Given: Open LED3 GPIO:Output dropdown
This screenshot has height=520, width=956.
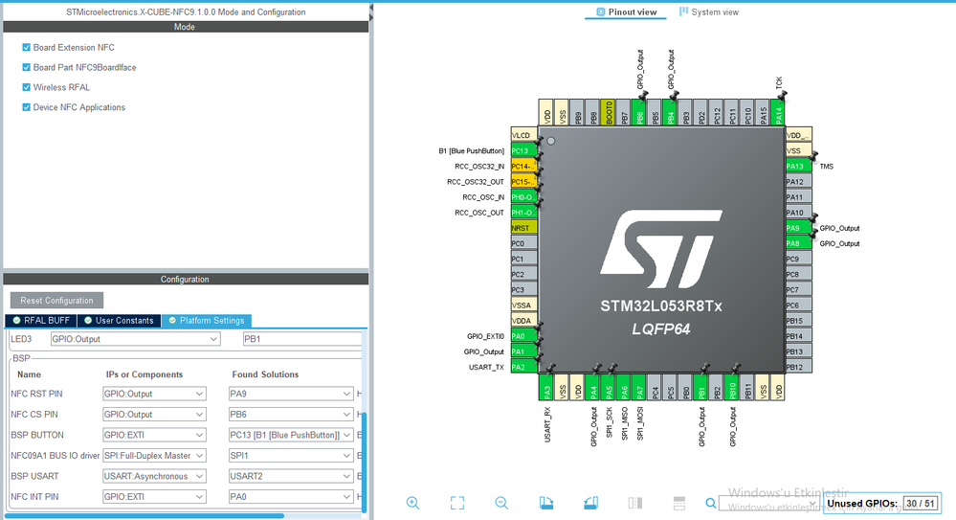Looking at the screenshot, I should pyautogui.click(x=135, y=339).
